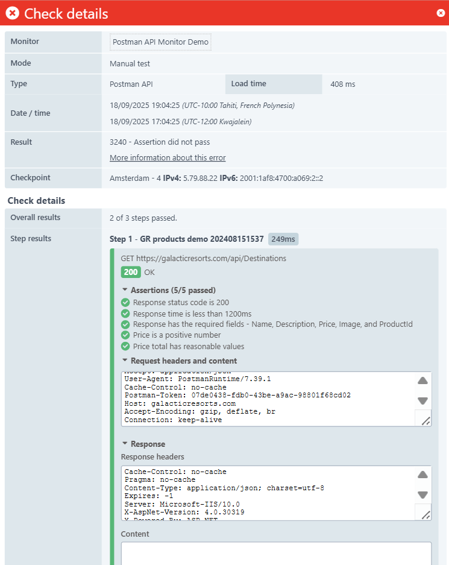
Task: Click the checkmark beside 'Price is a positive number'
Action: point(125,335)
